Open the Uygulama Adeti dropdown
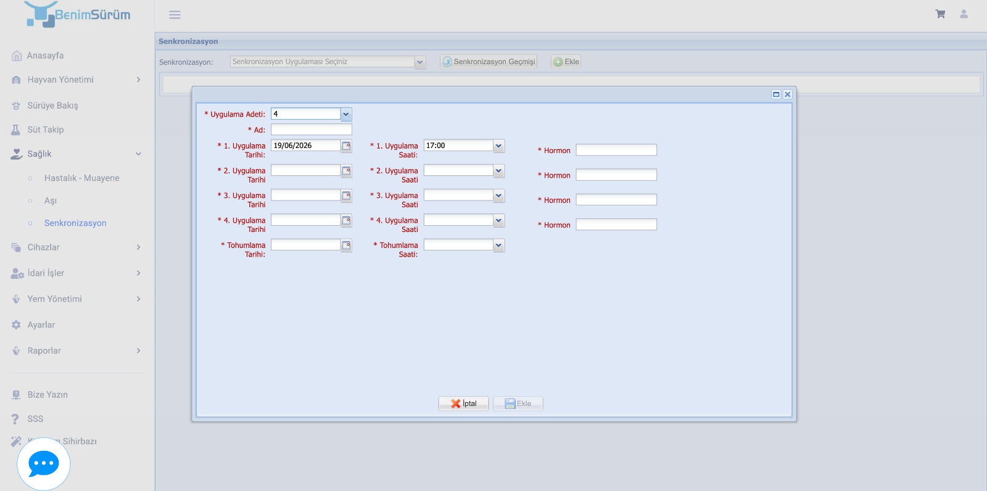 346,114
